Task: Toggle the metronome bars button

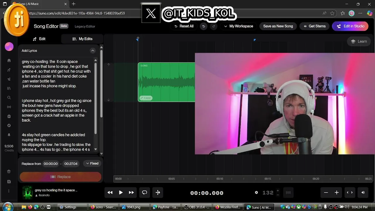Action: 288,193
